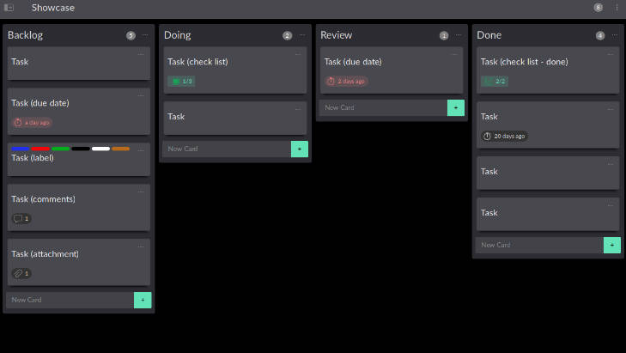
Task: Toggle the sidebar icon beside Showcase
Action: click(x=9, y=8)
